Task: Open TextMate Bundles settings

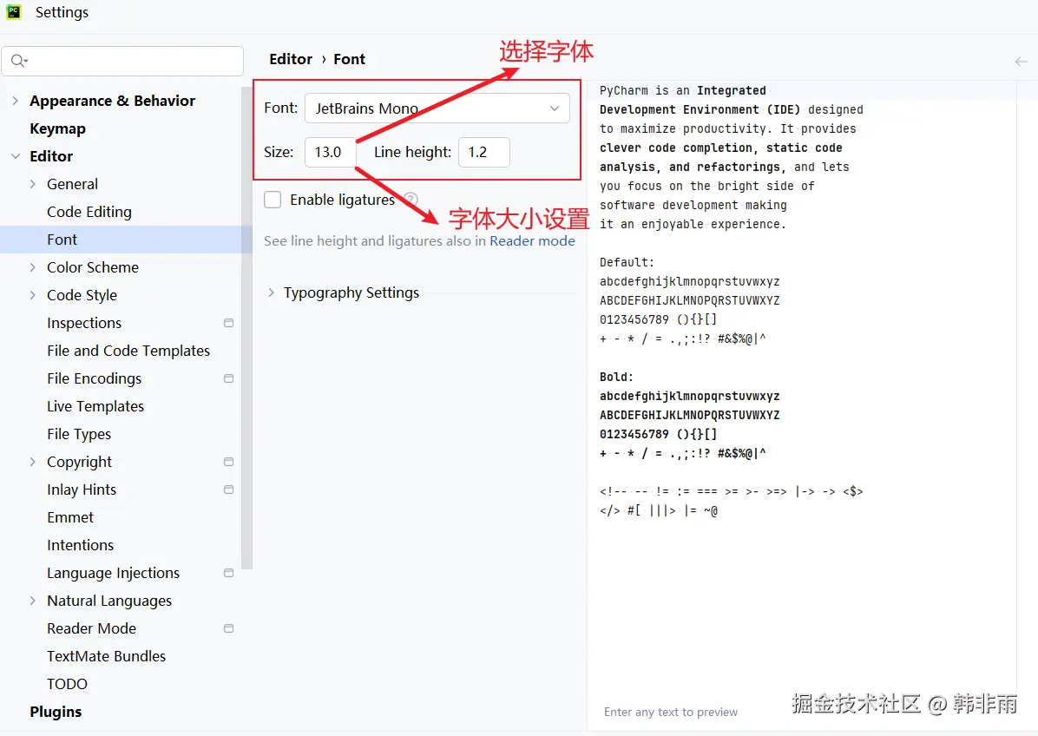Action: 106,656
